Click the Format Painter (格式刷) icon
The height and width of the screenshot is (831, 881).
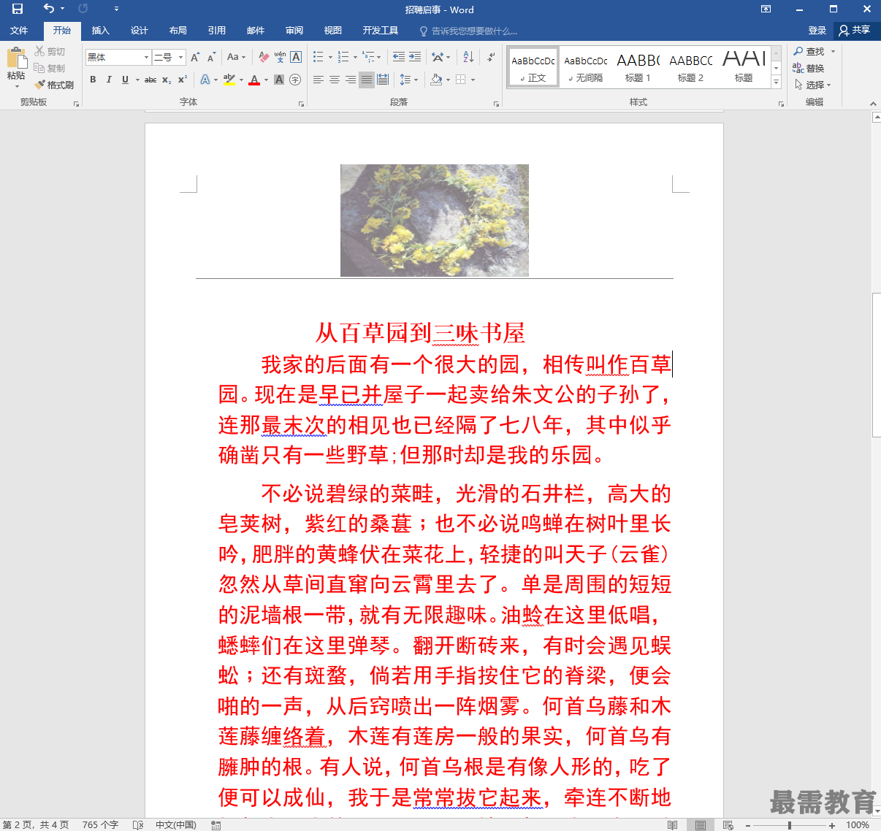click(39, 85)
